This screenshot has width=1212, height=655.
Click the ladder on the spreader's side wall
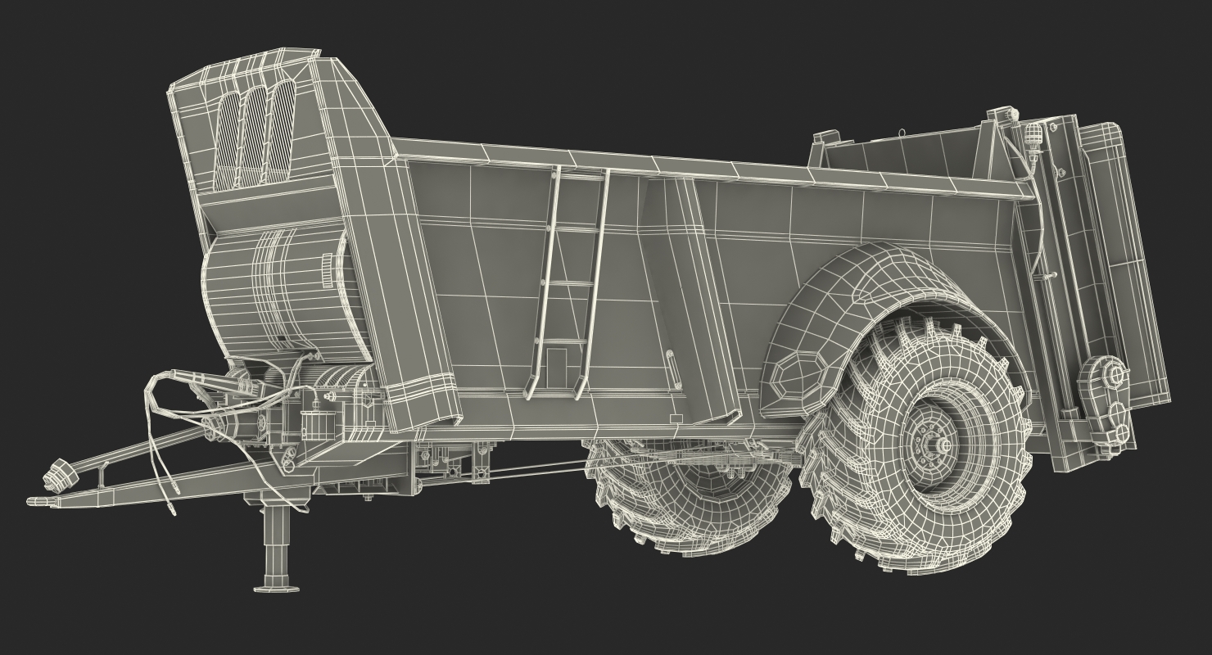click(x=568, y=282)
